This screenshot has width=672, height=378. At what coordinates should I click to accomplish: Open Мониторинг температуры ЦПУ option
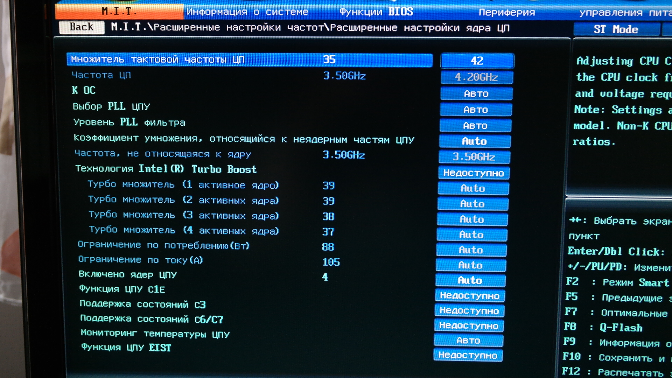coord(468,341)
